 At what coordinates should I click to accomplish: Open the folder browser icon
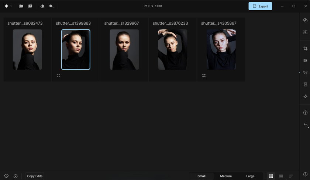pyautogui.click(x=21, y=6)
